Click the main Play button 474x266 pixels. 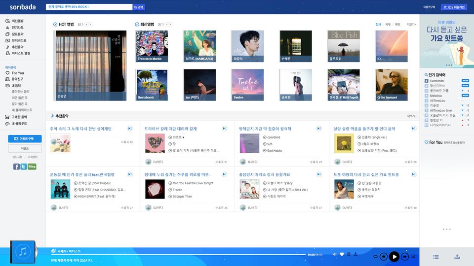[394, 257]
